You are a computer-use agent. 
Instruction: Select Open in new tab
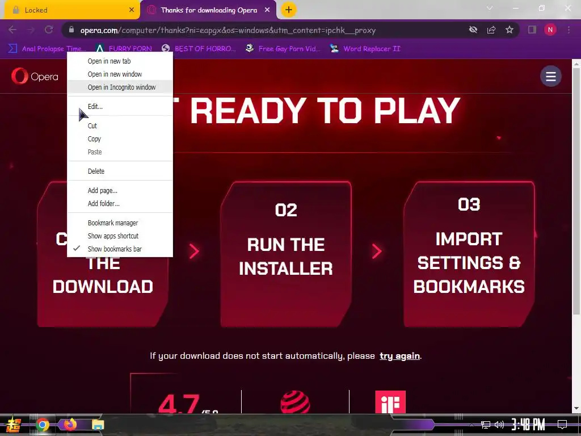[120, 61]
